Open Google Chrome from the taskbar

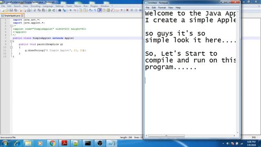52,143
